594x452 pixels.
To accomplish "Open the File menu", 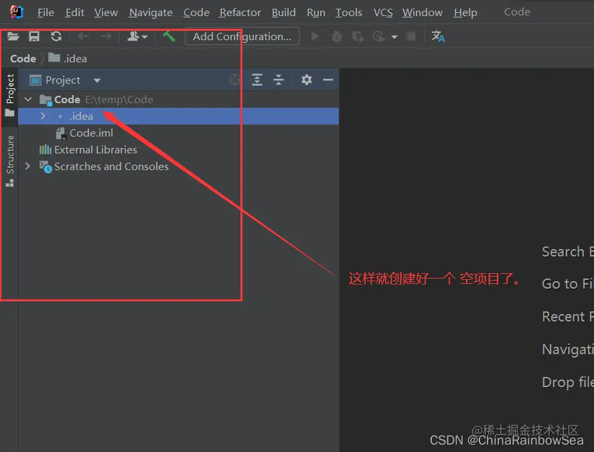I will pos(46,13).
